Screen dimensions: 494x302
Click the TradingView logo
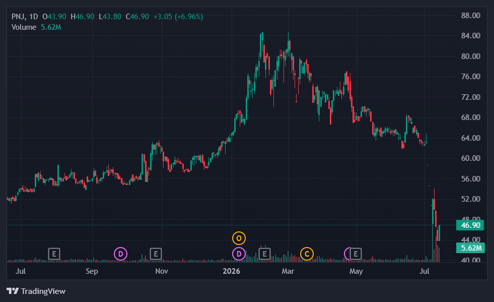coord(36,291)
